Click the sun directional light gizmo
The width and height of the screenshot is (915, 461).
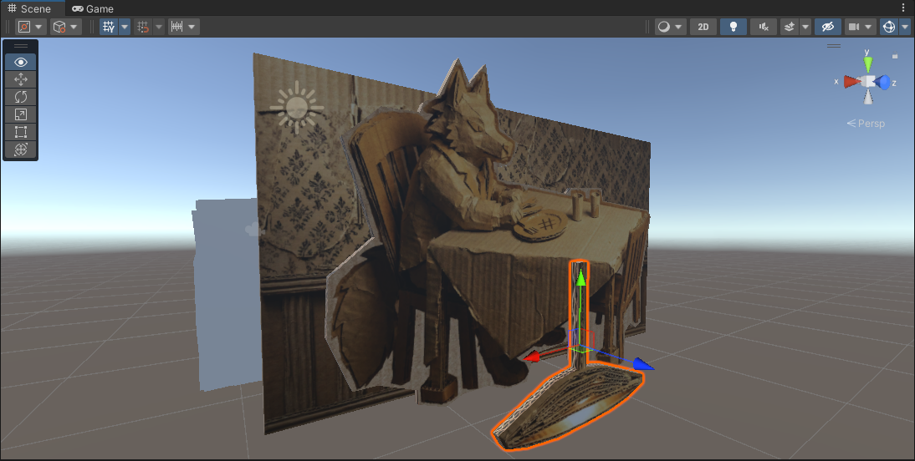(295, 107)
